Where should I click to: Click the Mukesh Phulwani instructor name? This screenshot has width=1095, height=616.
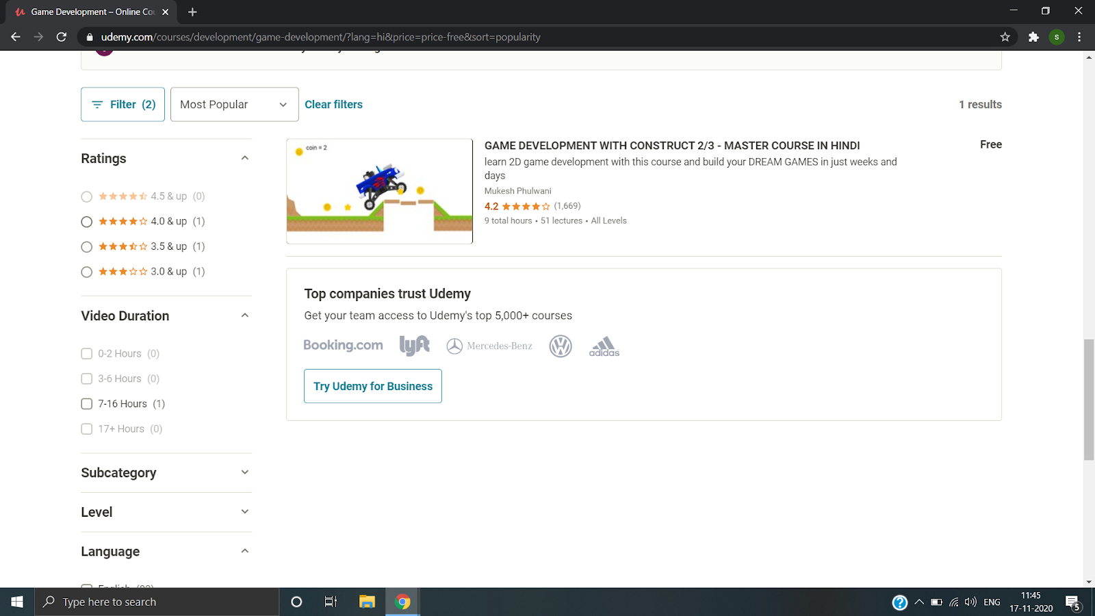click(x=517, y=191)
